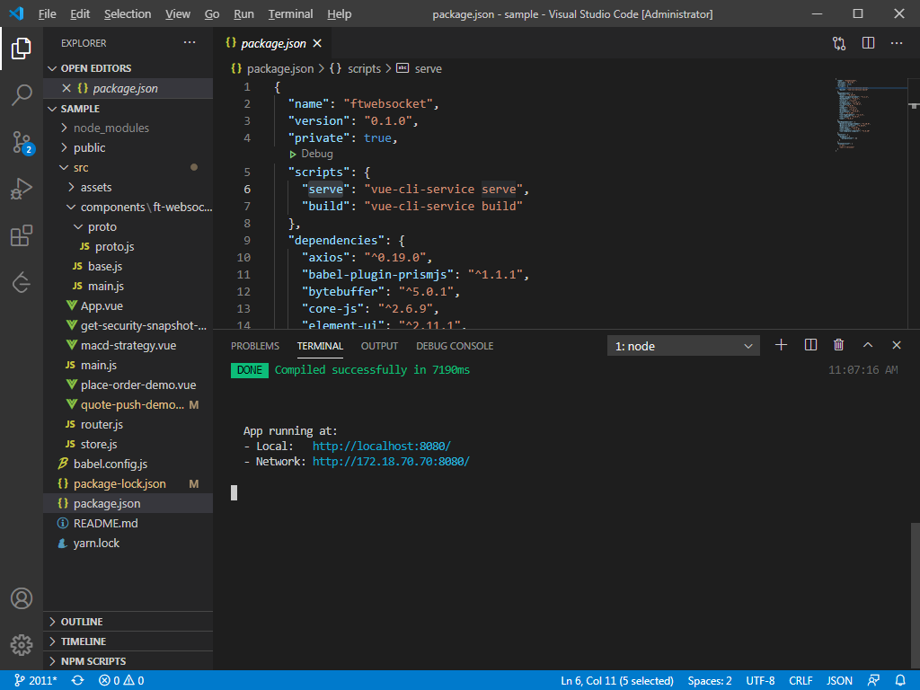Split the editor to the right
Screen dimensions: 920x690
point(868,43)
